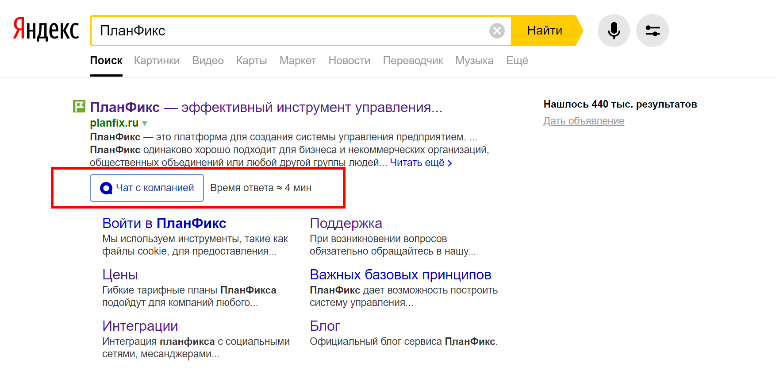Open the Поддержка sitelink
This screenshot has height=375, width=776.
pos(346,223)
